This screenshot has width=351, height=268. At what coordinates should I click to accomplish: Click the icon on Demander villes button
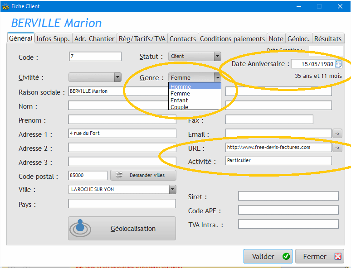(x=119, y=175)
